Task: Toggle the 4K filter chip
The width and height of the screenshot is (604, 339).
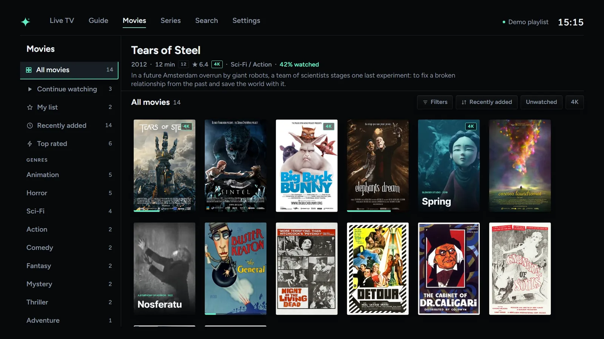Action: (x=575, y=102)
